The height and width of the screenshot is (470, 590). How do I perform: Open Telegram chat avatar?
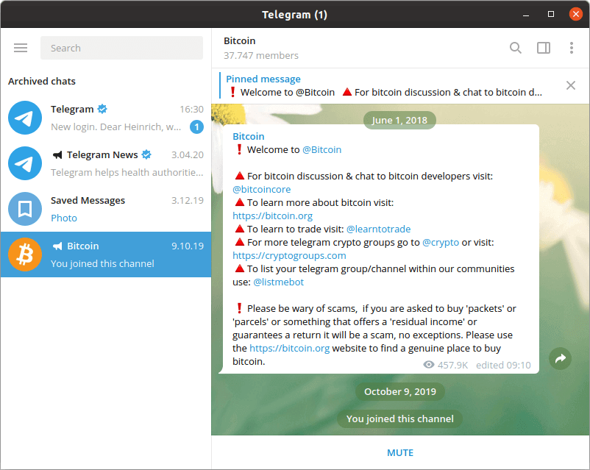(x=25, y=118)
